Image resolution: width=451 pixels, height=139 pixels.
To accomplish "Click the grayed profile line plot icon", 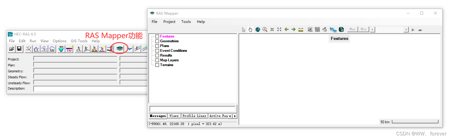I will (310, 29).
